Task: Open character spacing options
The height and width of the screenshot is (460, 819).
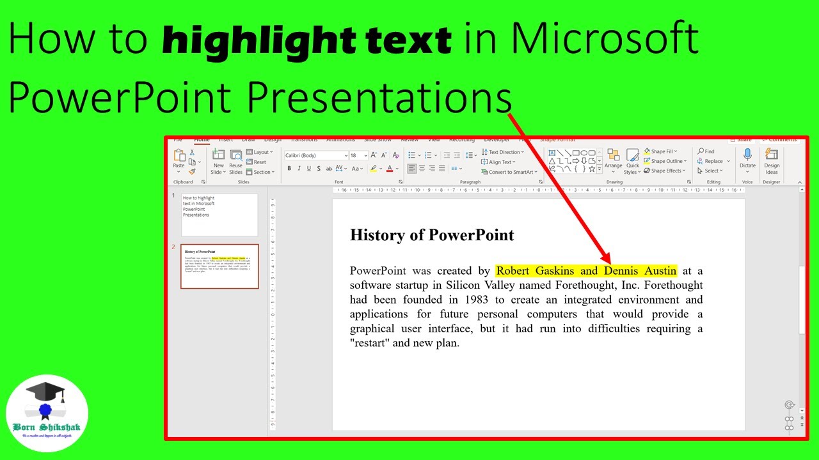Action: pyautogui.click(x=341, y=169)
